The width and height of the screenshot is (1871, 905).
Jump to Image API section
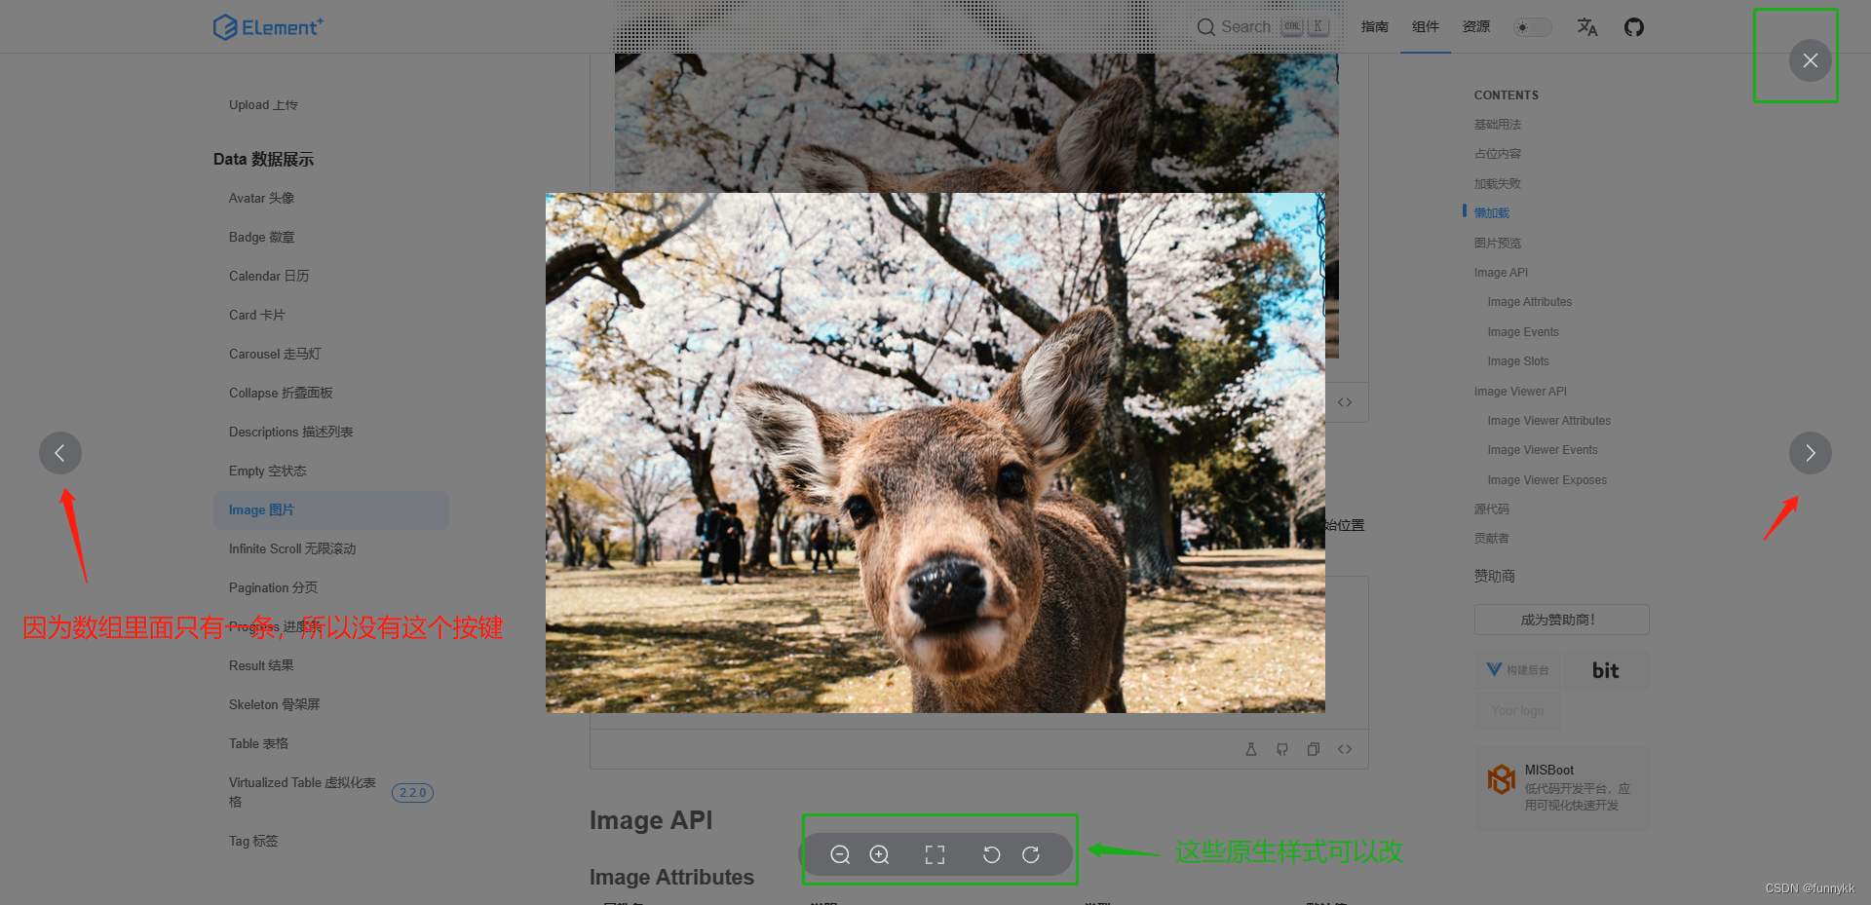[x=1501, y=273]
